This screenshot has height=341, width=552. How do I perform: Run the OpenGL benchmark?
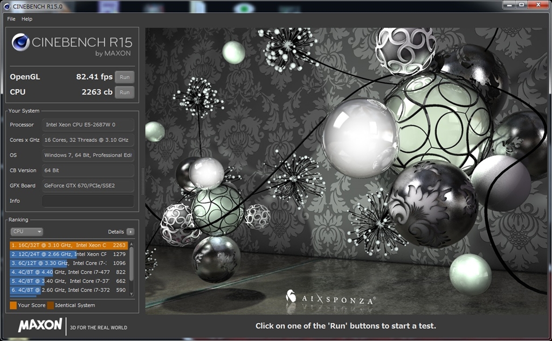(125, 77)
